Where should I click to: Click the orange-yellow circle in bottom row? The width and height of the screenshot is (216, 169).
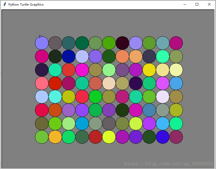[55, 137]
